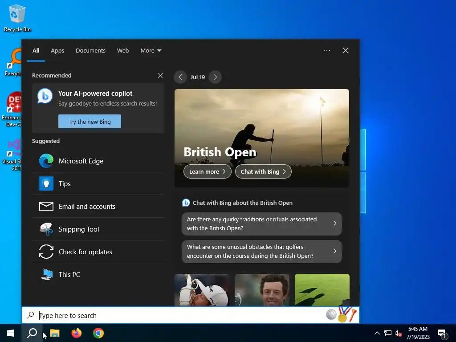Close the search panel

[x=346, y=50]
